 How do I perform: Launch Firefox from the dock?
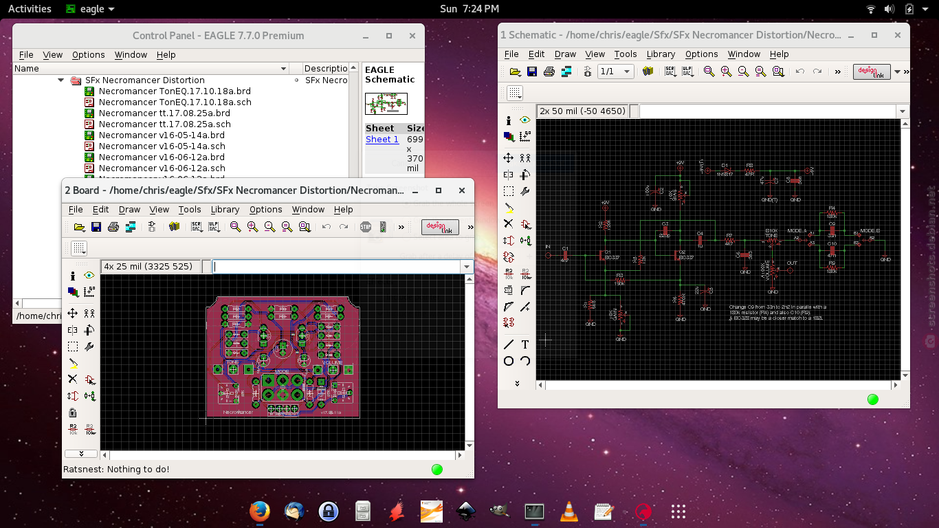coord(259,511)
